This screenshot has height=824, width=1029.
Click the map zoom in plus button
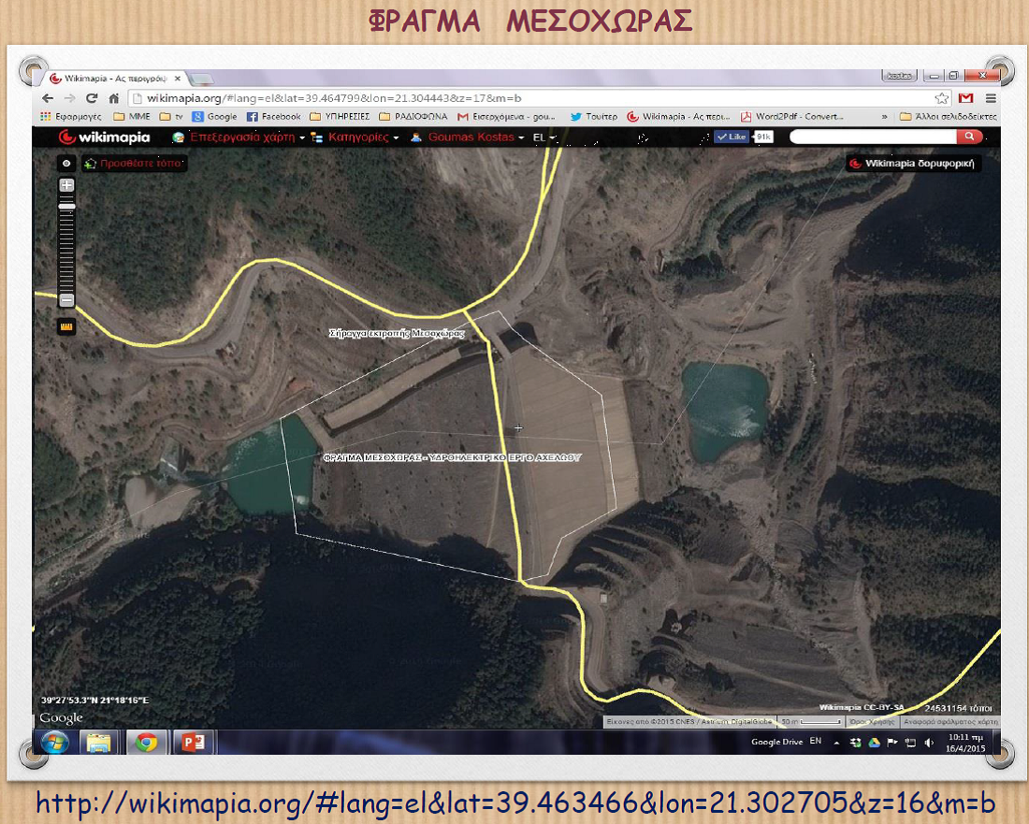pos(66,186)
